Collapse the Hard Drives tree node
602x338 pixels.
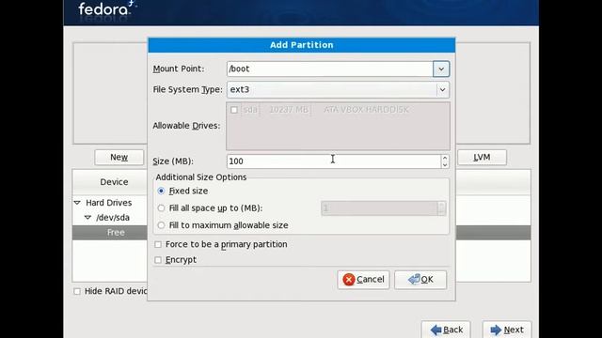point(77,203)
